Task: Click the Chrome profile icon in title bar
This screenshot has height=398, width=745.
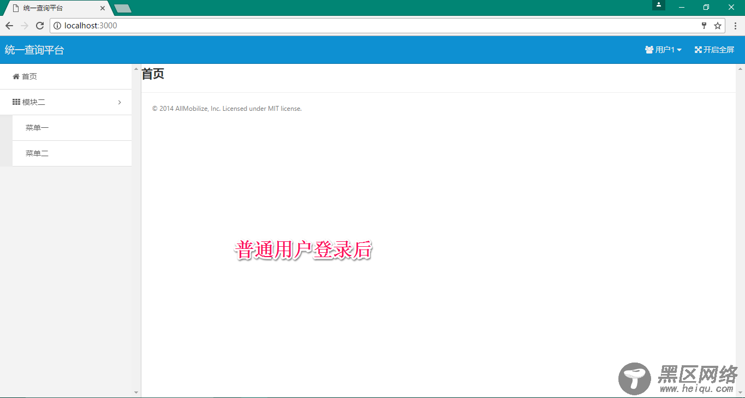Action: [x=659, y=5]
